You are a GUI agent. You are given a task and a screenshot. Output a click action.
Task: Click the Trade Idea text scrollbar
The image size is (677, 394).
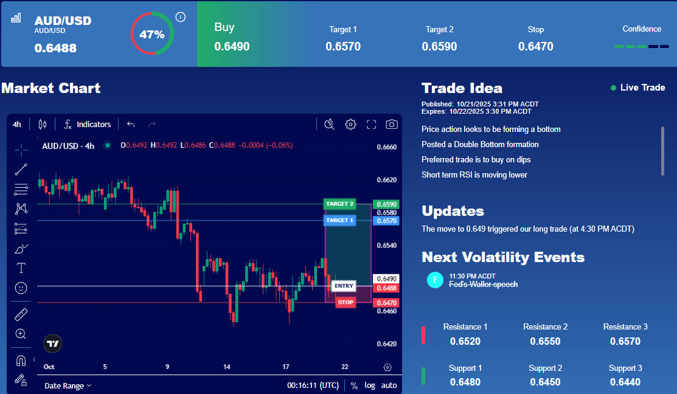click(x=663, y=151)
